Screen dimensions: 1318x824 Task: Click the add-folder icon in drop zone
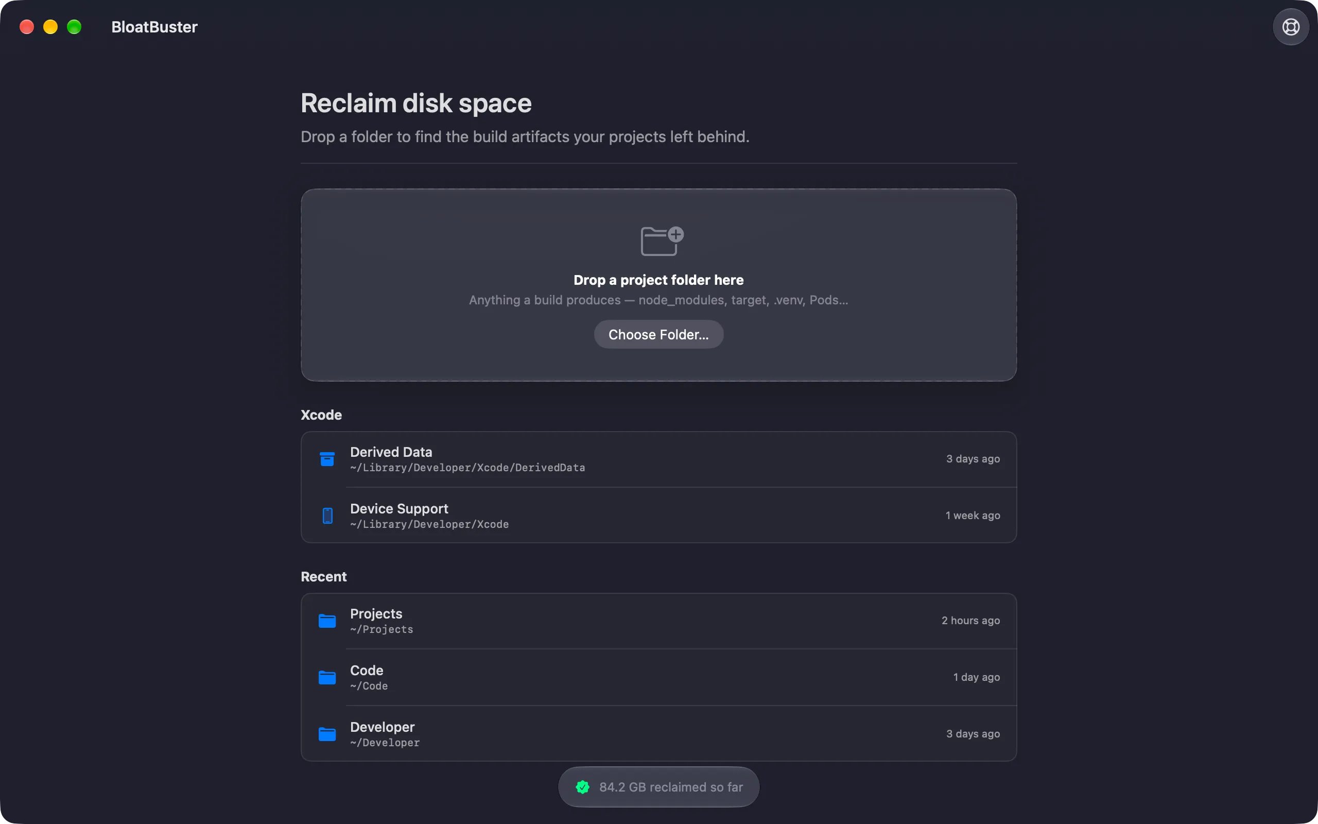(x=662, y=241)
